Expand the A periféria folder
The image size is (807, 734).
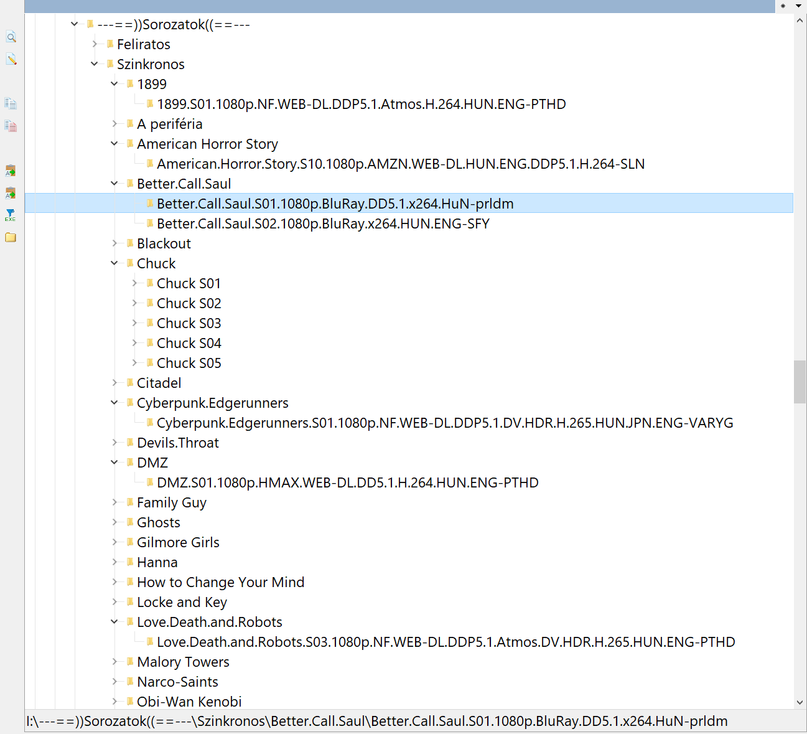click(114, 123)
